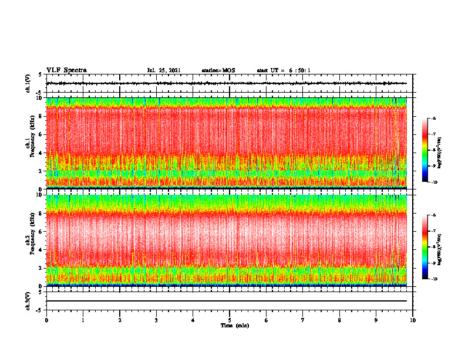Click the "2" tick on the Time axis
This screenshot has width=465, height=359.
120,320
